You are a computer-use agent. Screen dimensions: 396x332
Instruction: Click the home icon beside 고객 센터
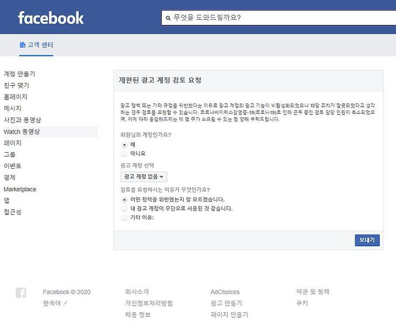[x=23, y=45]
